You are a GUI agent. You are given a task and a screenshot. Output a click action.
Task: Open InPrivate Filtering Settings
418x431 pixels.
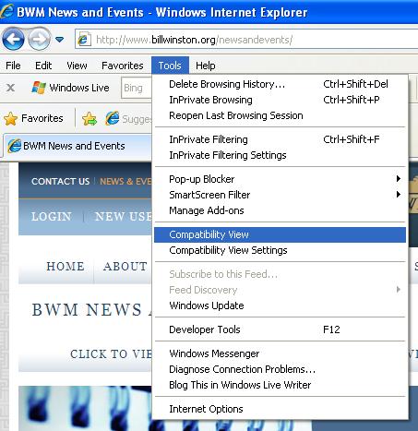[x=280, y=155]
